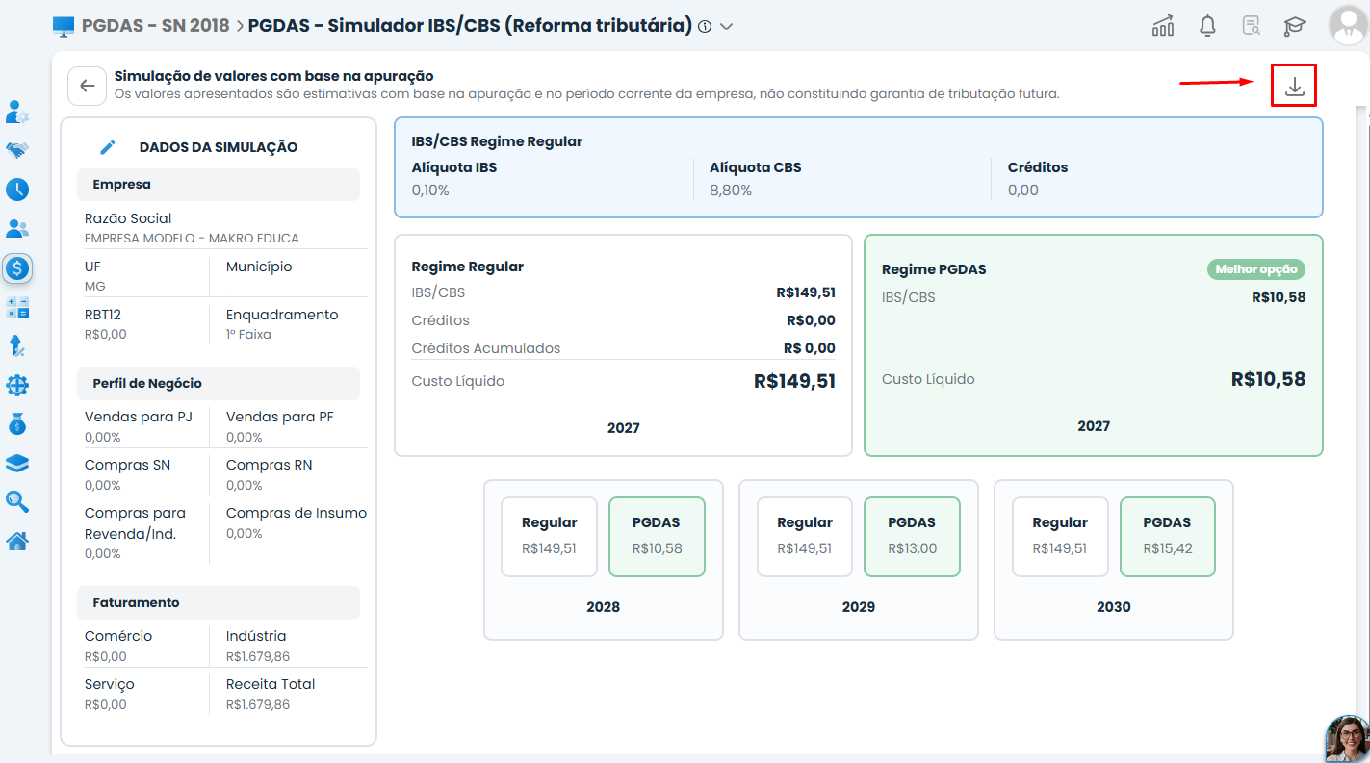Click the 'Melhor opção' badge
This screenshot has width=1370, height=763.
[x=1256, y=269]
